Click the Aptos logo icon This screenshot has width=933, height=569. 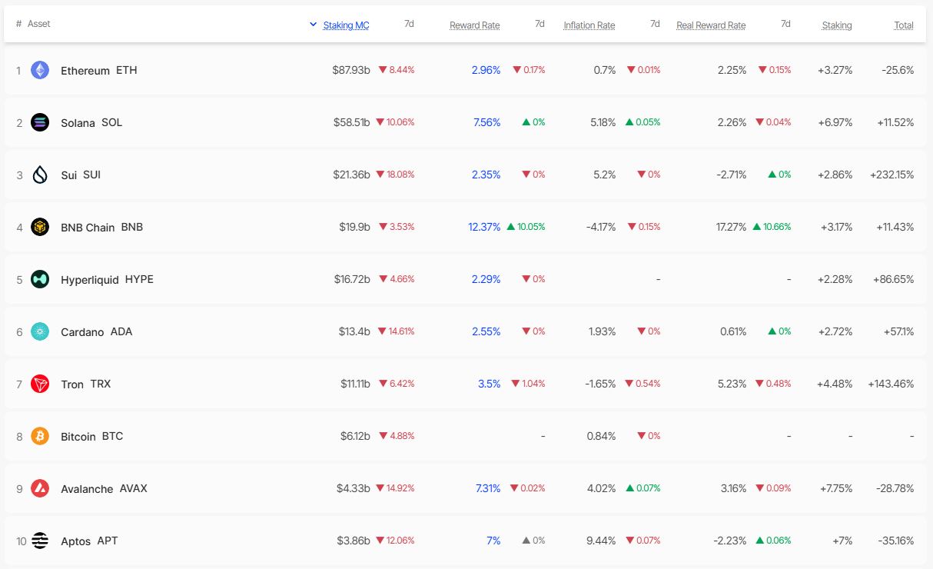(x=40, y=541)
